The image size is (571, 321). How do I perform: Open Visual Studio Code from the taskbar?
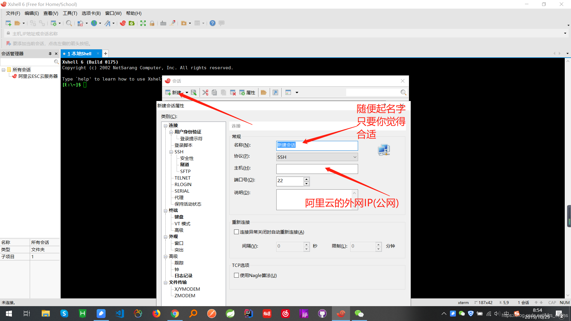point(120,314)
